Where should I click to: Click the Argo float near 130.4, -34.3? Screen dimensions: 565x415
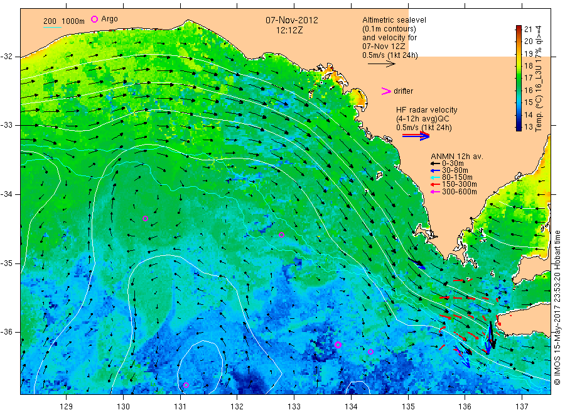(x=145, y=218)
